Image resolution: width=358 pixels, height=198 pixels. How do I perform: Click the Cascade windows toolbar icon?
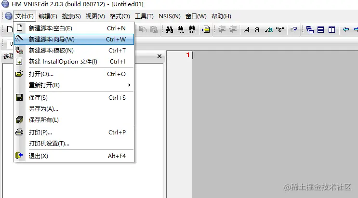pos(310,29)
